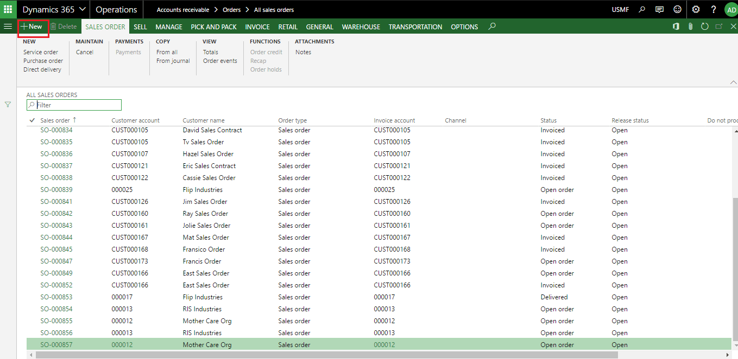Click the New button

click(x=31, y=26)
